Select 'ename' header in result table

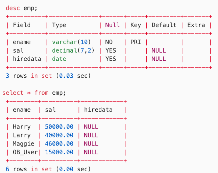[22, 110]
